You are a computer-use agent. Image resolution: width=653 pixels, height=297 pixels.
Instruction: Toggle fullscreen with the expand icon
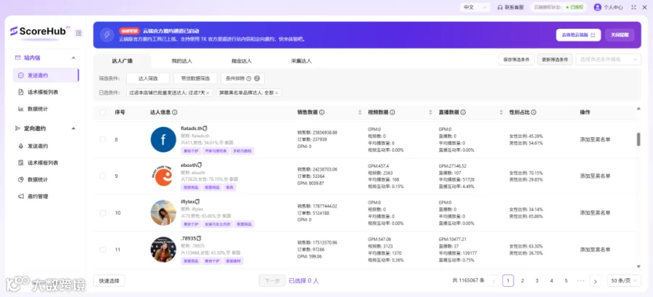click(634, 7)
